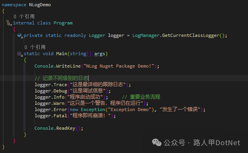Click 'Trace' in logger.Trace line
Viewport: 248px width, 153px height.
coord(60,85)
